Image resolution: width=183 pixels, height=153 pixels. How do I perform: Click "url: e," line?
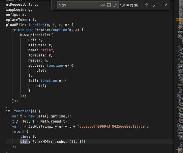tap(35, 40)
